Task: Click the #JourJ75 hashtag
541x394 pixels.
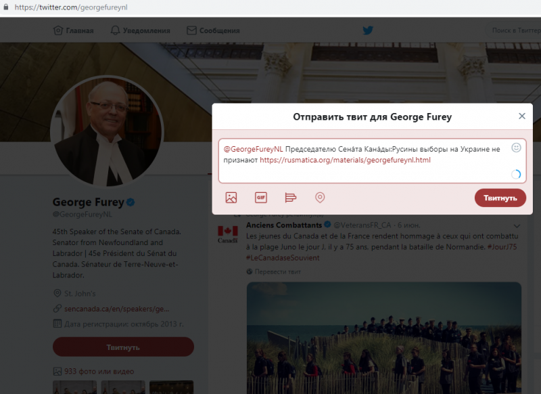Action: coord(502,247)
